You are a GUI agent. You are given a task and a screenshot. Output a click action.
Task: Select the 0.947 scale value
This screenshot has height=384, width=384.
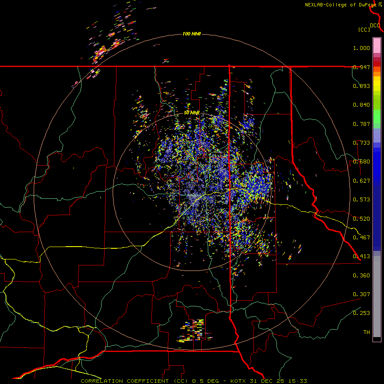tap(361, 67)
